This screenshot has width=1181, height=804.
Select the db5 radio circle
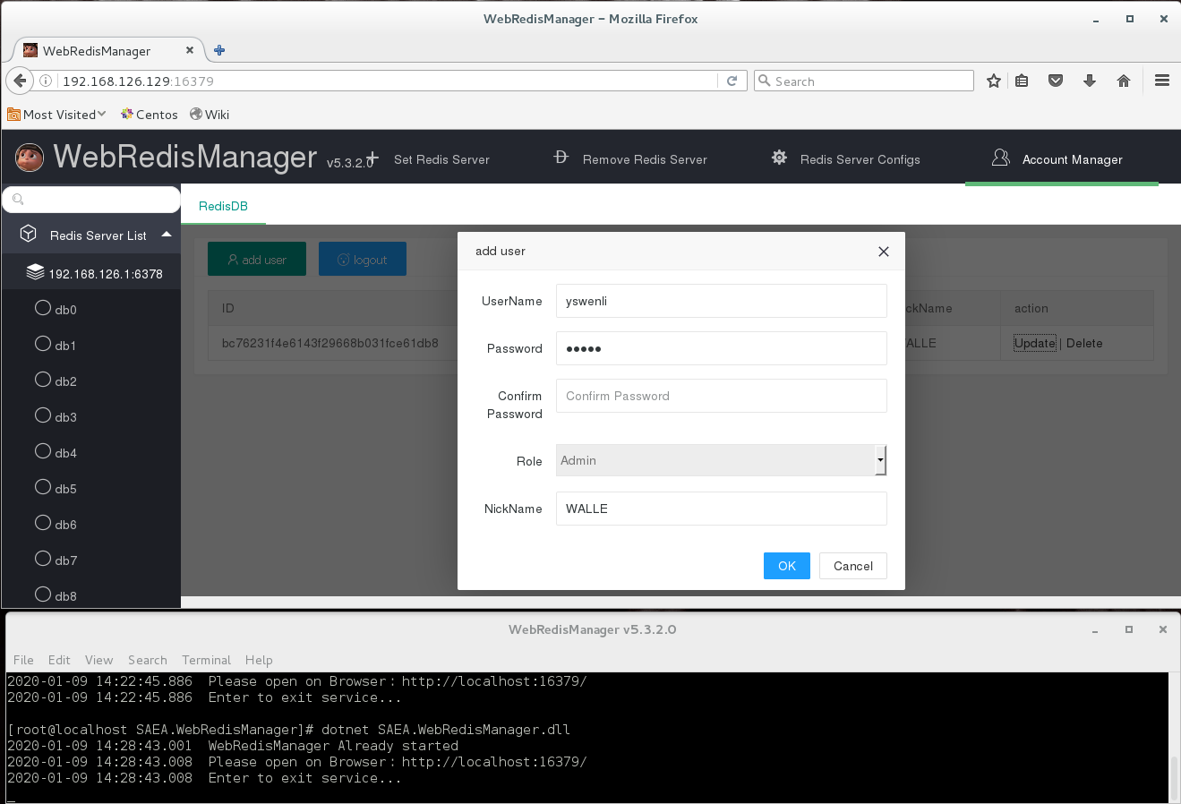(43, 487)
